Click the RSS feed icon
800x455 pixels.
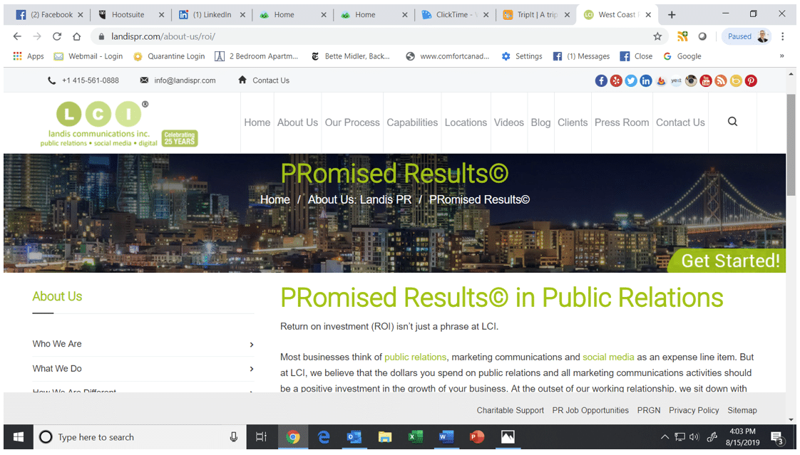[721, 81]
